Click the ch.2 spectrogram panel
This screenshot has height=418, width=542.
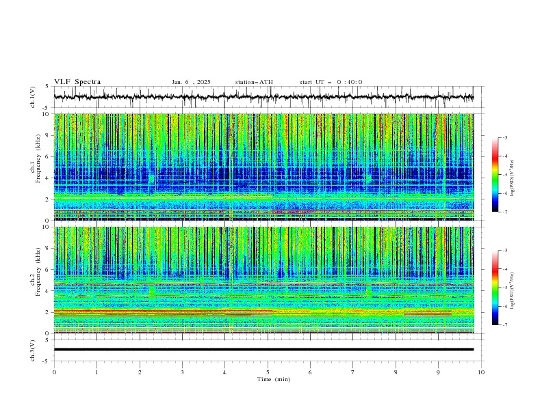click(263, 280)
